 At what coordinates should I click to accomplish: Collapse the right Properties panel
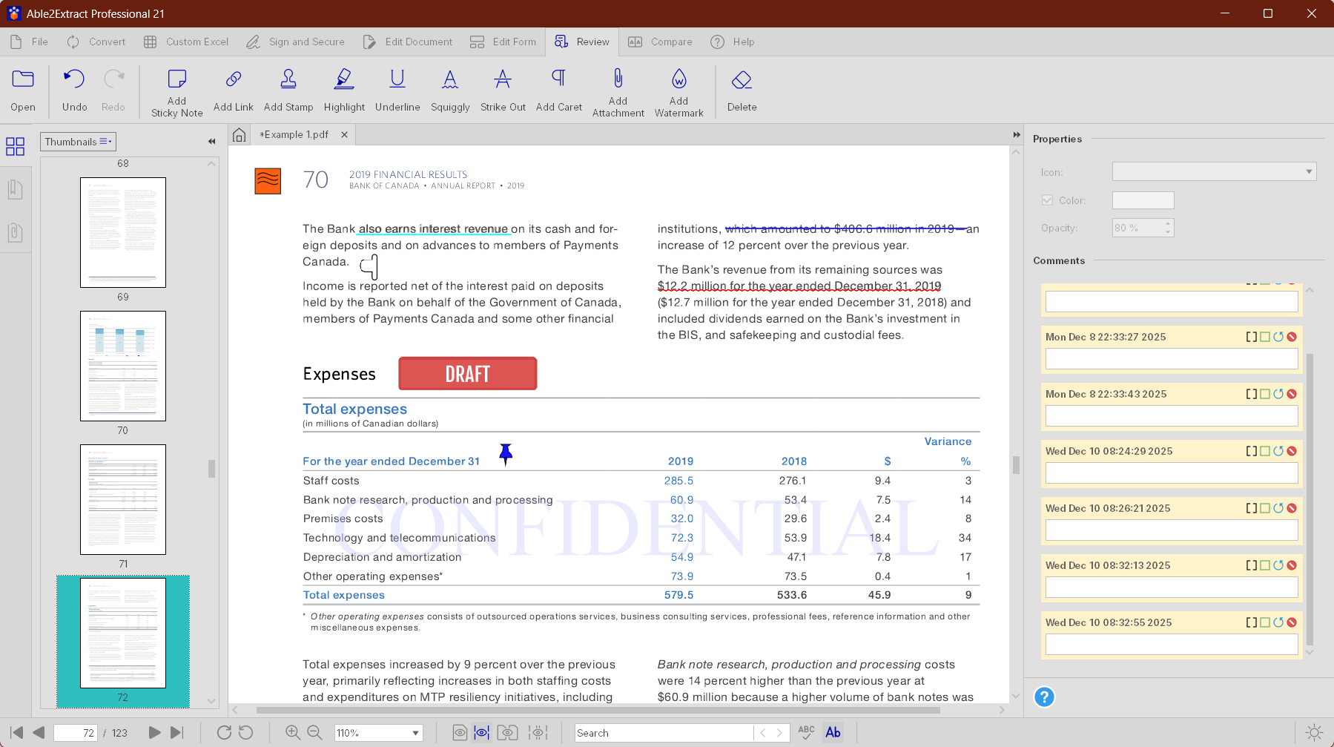tap(1017, 135)
